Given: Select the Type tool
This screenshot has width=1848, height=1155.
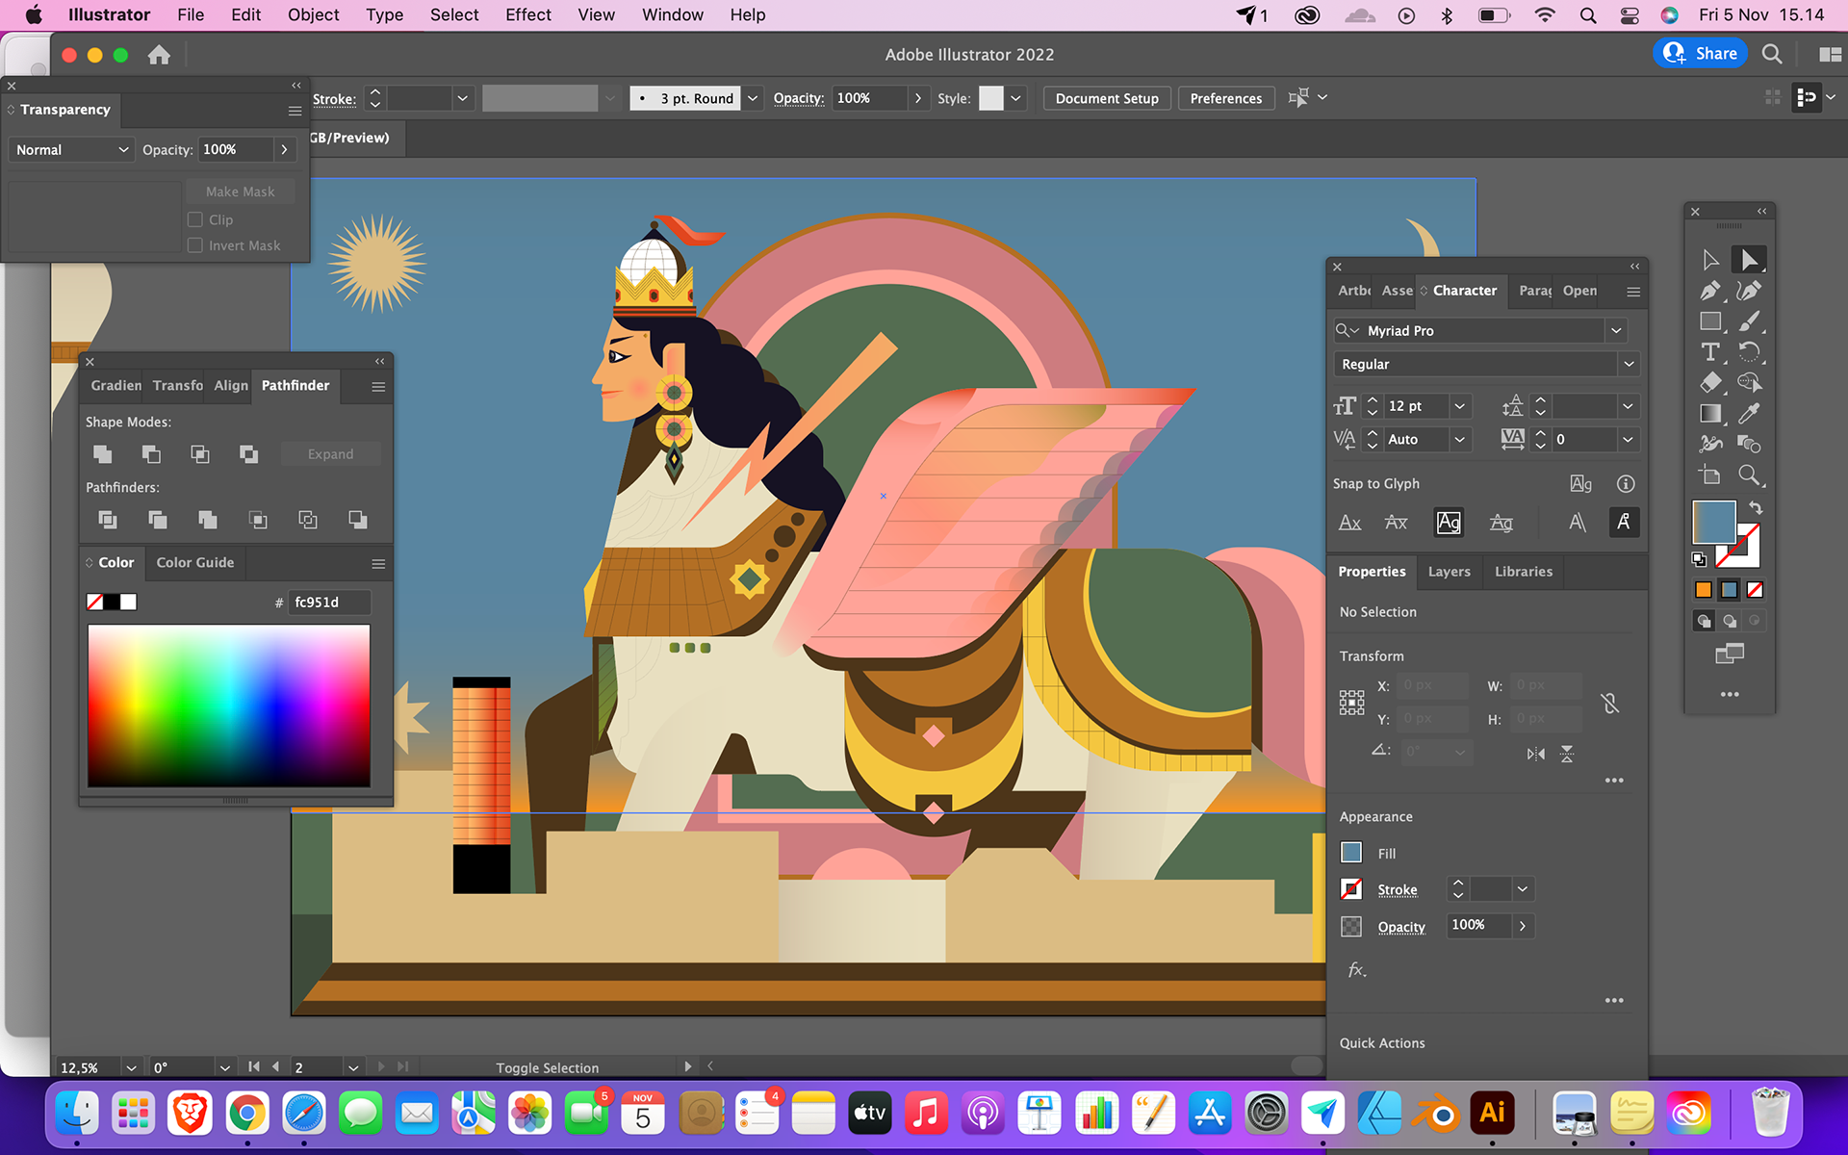Looking at the screenshot, I should click(x=1709, y=352).
